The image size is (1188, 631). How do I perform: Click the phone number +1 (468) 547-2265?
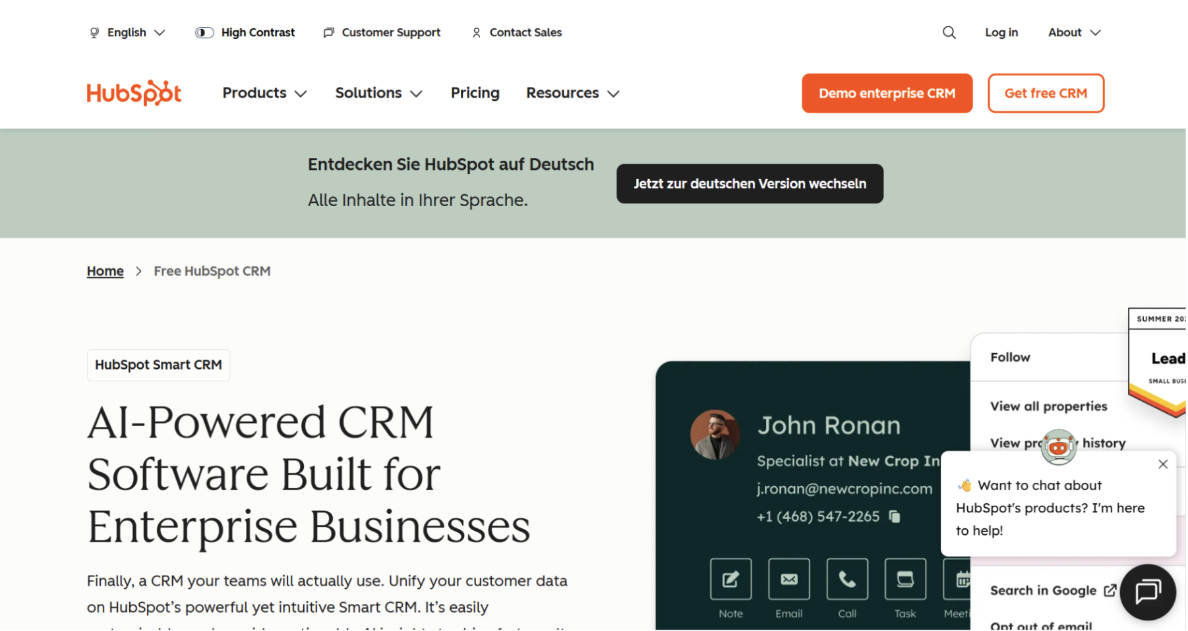tap(818, 516)
